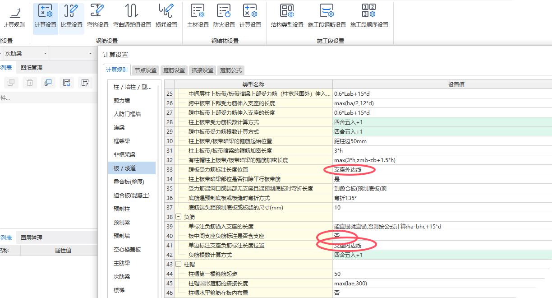The image size is (552, 298).
Task: Click the max(3*h,zmb-zb+1.5*h) value
Action: pos(364,160)
